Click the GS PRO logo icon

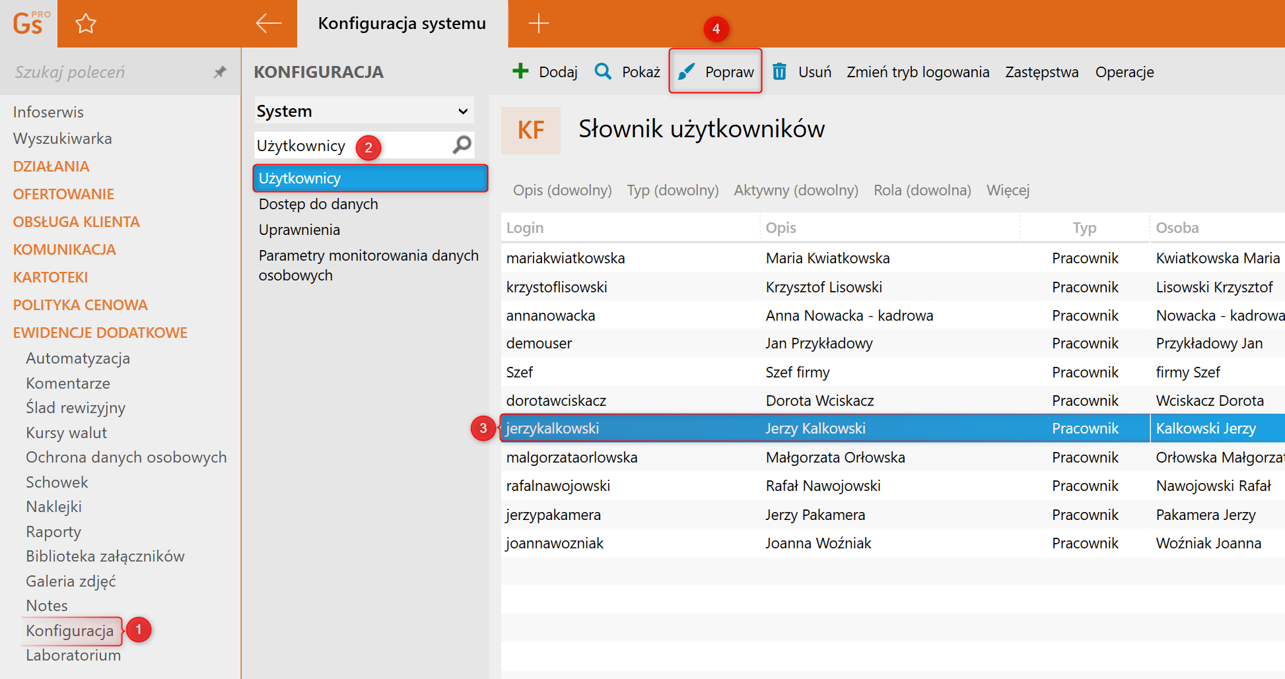tap(29, 24)
